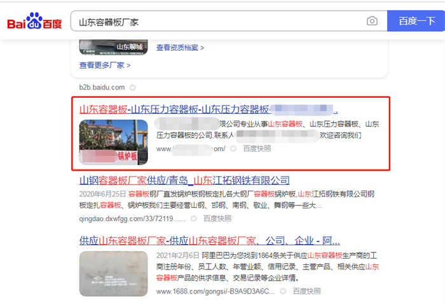Open 山钢容器板厂家供应/青岛 result title
445x305 pixels.
[x=184, y=180]
